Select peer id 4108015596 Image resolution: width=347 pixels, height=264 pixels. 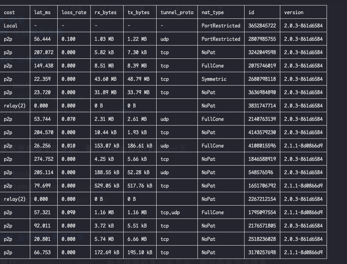[x=262, y=146]
